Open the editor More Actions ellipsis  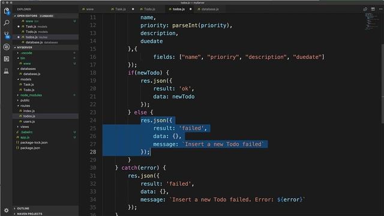(380, 9)
